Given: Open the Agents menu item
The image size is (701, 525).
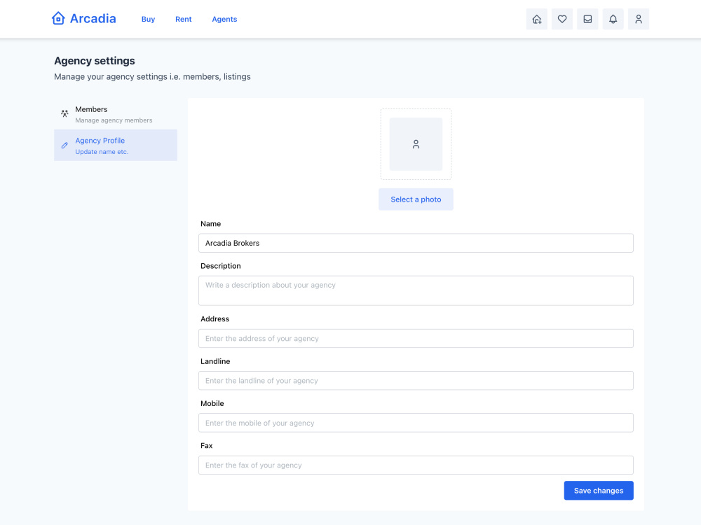Looking at the screenshot, I should (224, 19).
